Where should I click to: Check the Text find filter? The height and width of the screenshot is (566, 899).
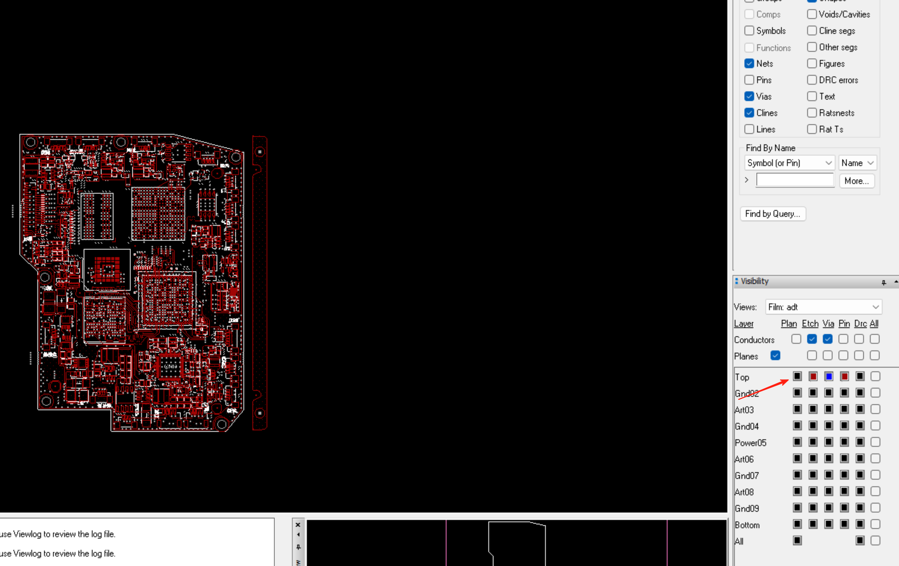coord(811,96)
